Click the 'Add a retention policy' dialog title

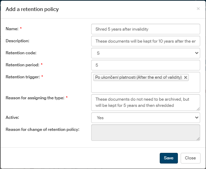(x=32, y=9)
